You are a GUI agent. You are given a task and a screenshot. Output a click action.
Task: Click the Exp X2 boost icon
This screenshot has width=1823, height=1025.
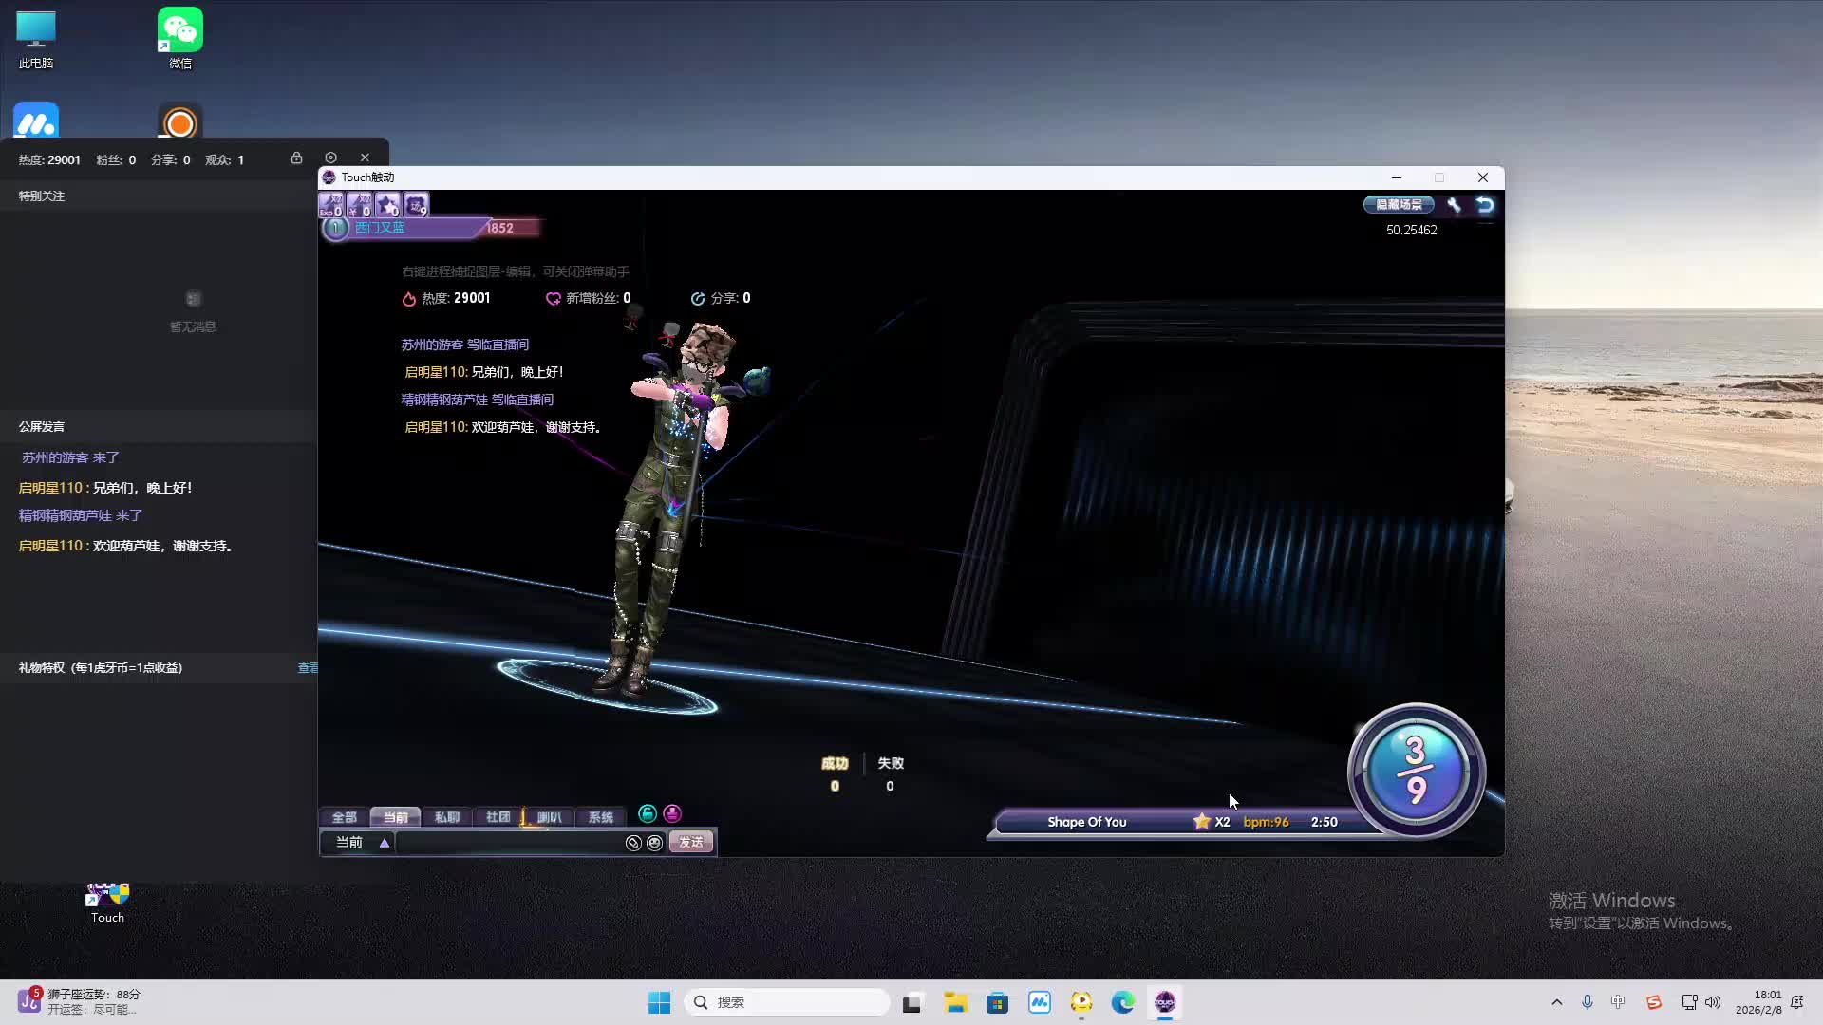[330, 205]
